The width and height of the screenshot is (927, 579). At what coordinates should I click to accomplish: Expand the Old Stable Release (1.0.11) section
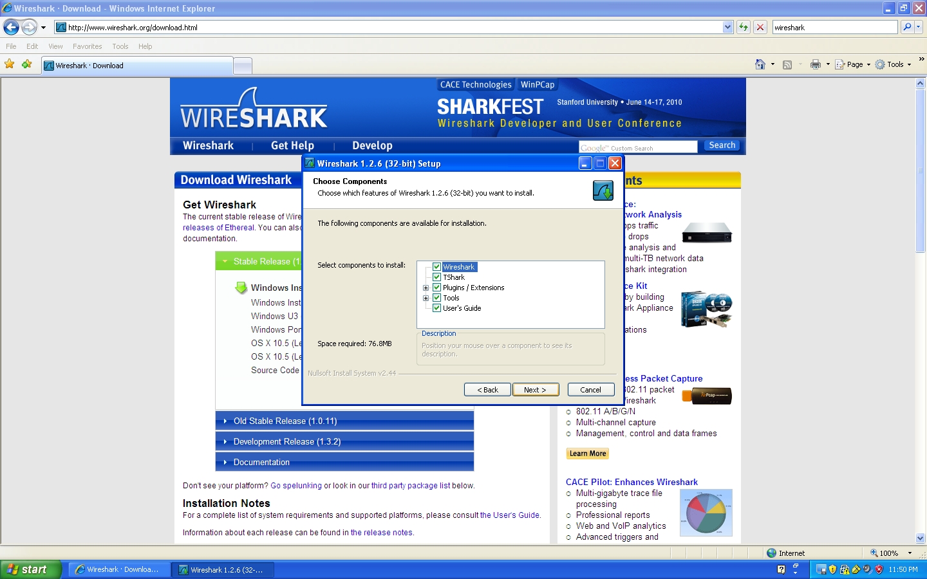(x=344, y=421)
